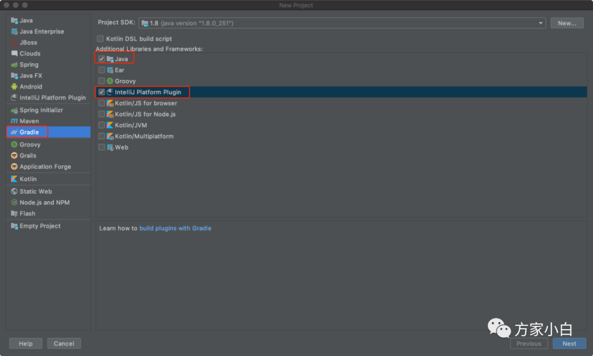
Task: Select the Empty Project icon
Action: coord(14,225)
